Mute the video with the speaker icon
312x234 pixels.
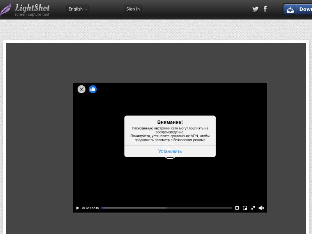pos(261,208)
